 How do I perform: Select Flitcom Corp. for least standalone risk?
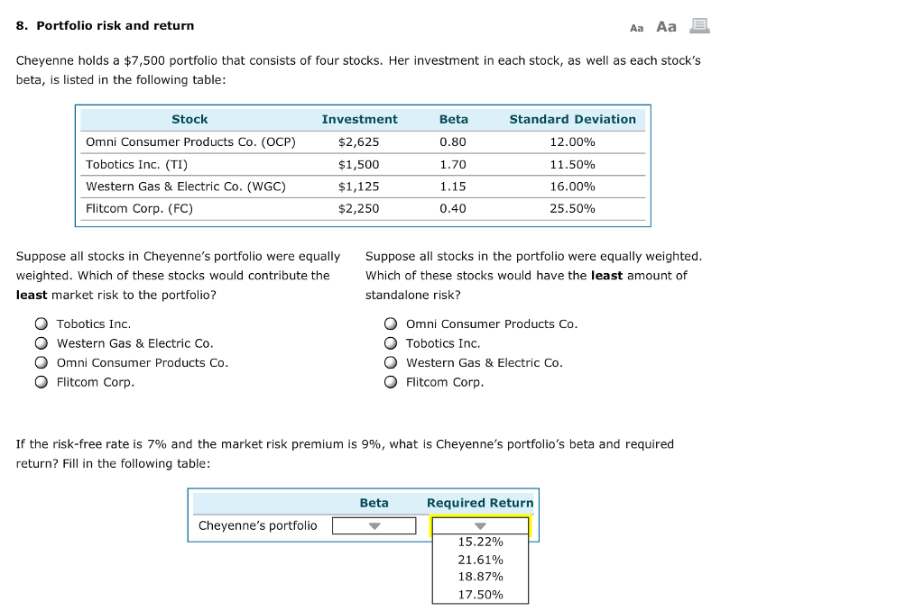[391, 382]
